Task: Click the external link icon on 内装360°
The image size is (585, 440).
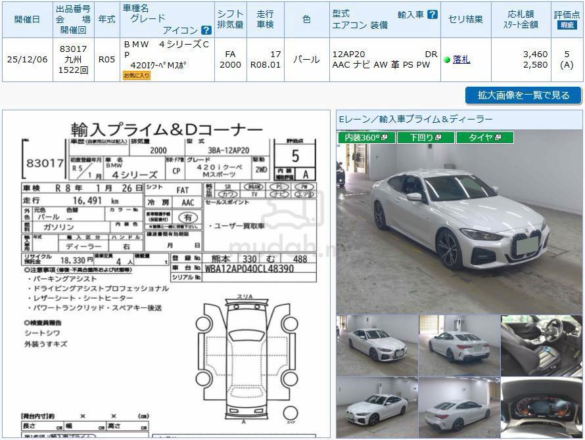Action: pos(385,137)
